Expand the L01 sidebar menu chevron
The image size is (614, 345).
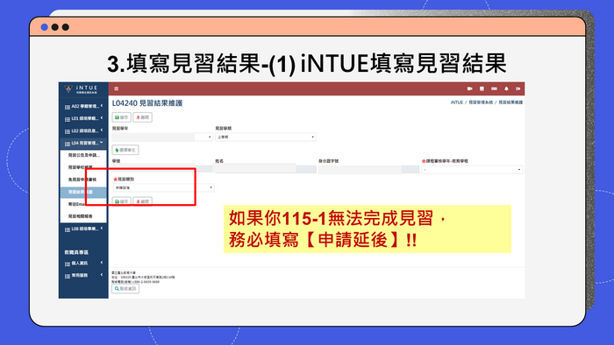[102, 118]
